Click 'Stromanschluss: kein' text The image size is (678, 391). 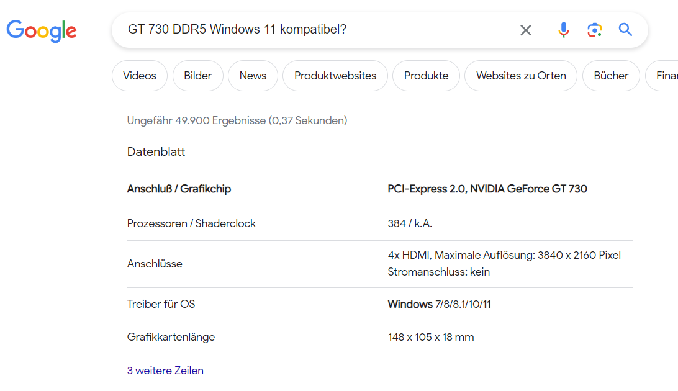tap(439, 272)
